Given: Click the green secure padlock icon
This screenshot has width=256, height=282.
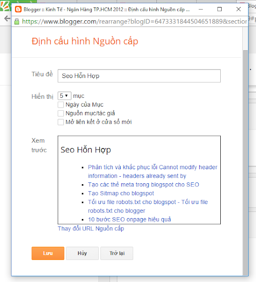Looking at the screenshot, I should tap(17, 22).
